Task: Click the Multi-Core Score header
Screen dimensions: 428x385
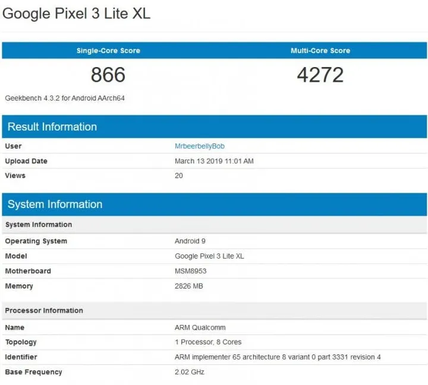Action: [x=320, y=50]
